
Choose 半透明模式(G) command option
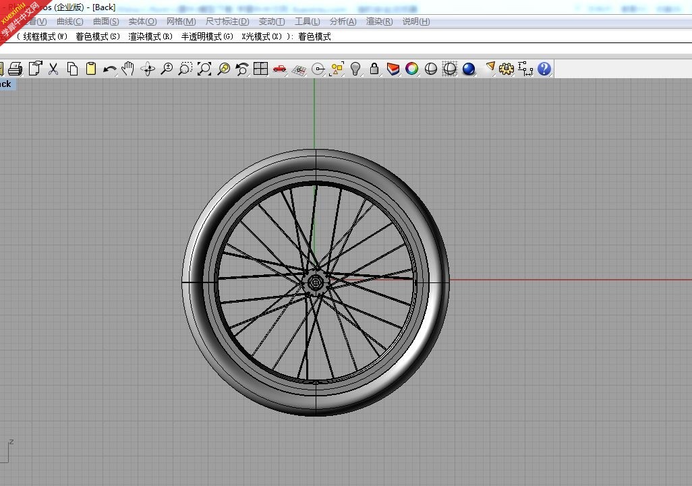[x=207, y=36]
